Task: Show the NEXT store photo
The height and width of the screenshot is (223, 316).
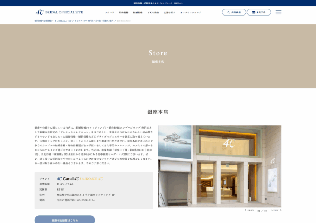Action: 276,210
